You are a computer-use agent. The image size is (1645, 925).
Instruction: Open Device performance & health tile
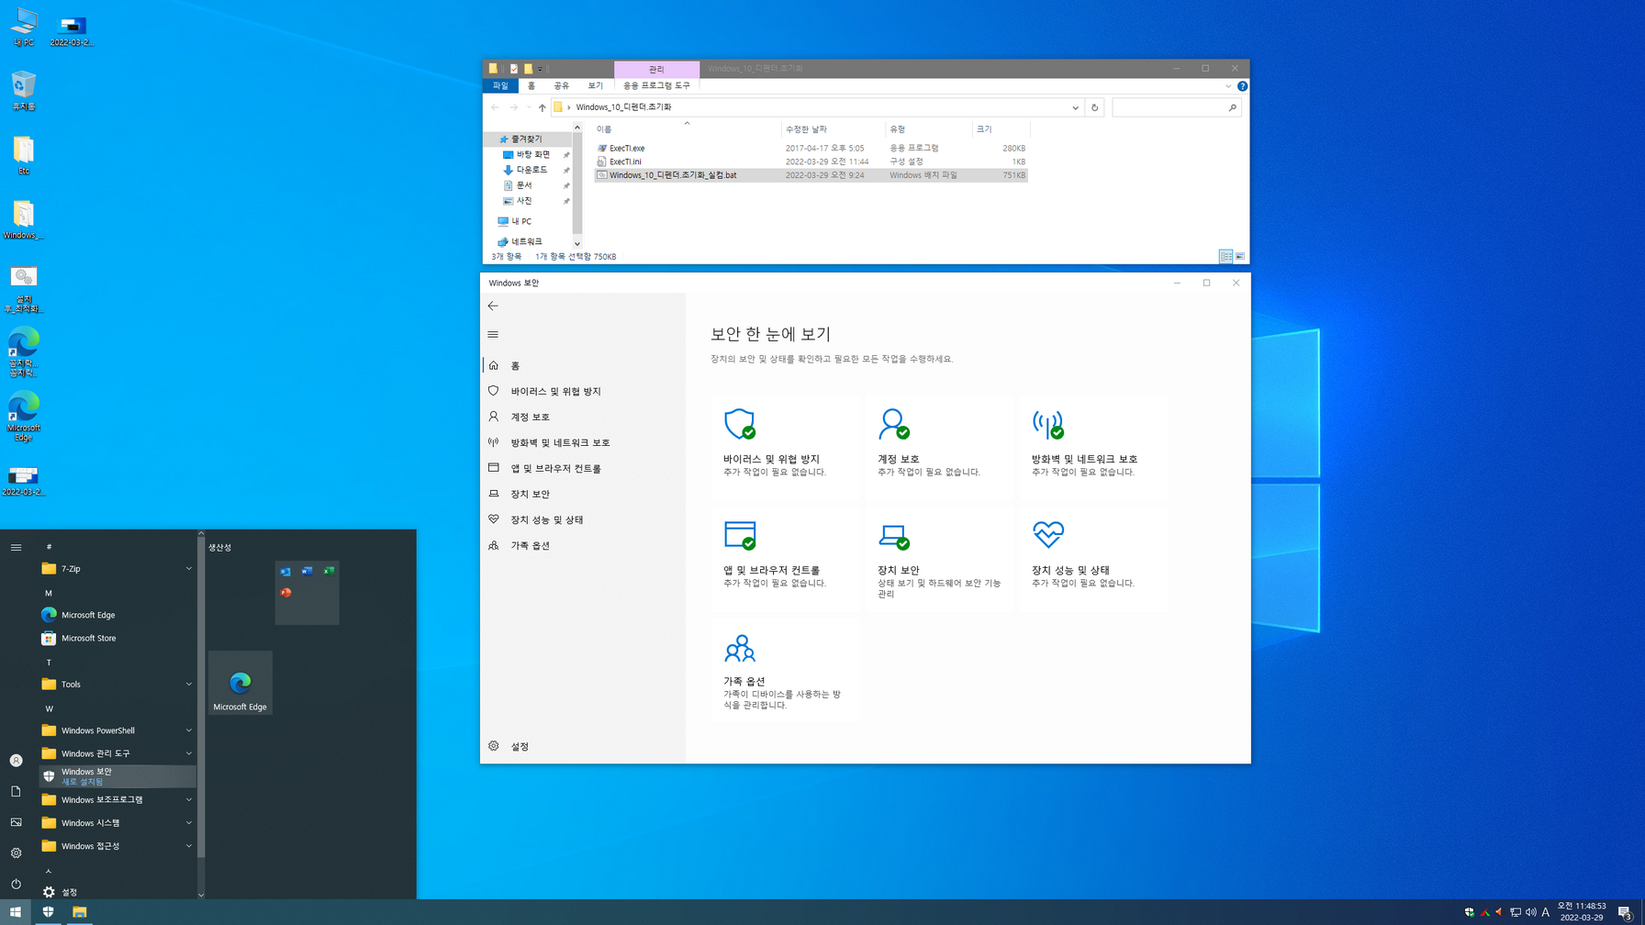[1094, 559]
